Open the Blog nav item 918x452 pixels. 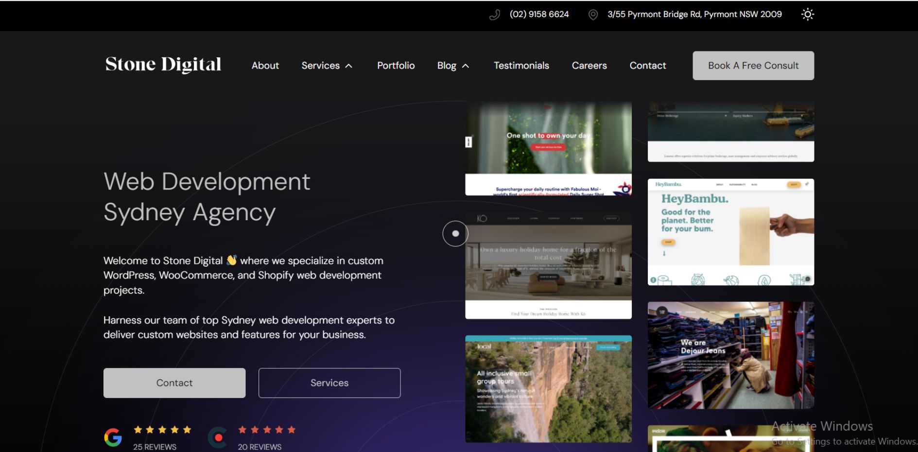(447, 66)
